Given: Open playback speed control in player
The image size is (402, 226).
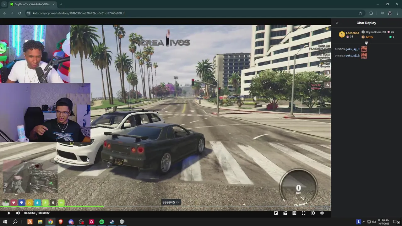Looking at the screenshot, I should (313, 213).
